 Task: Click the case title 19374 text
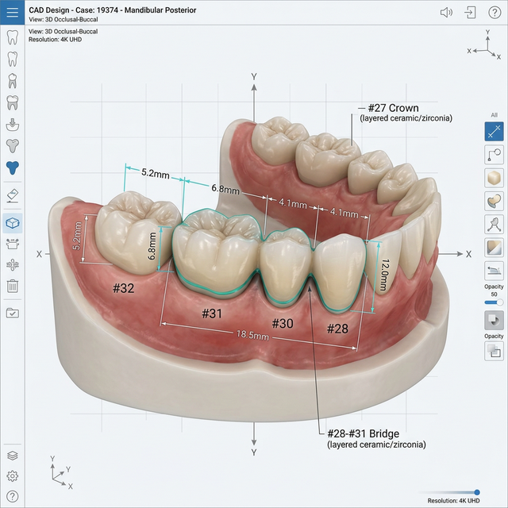click(113, 10)
